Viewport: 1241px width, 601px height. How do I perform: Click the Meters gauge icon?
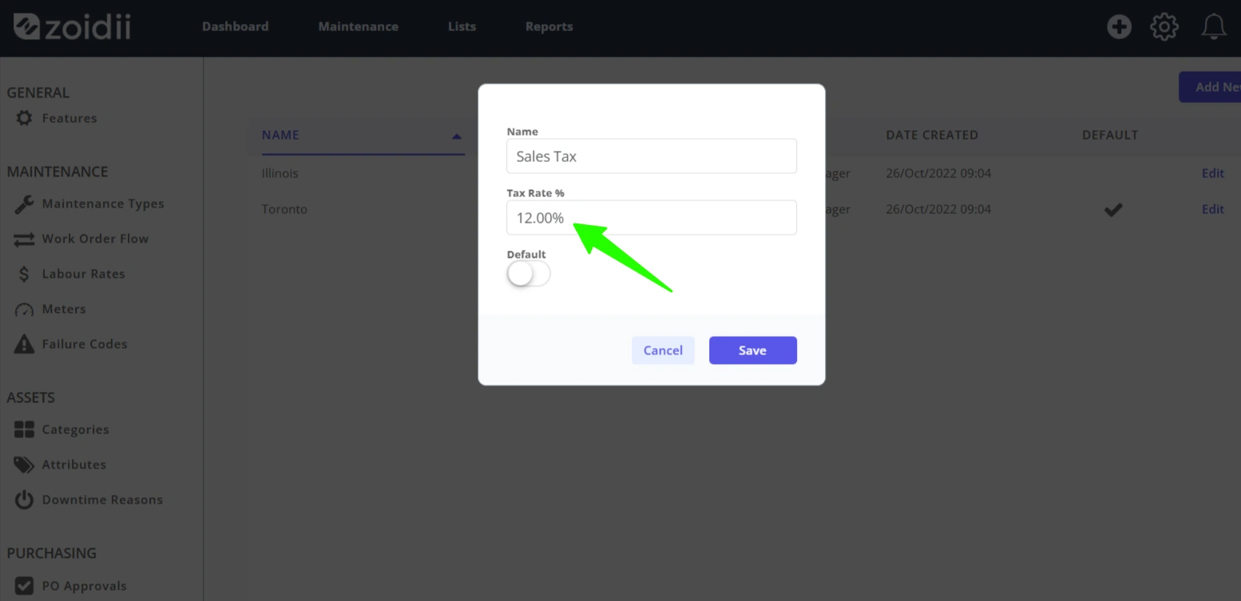[24, 310]
